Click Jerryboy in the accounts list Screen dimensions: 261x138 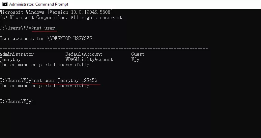pos(10,59)
